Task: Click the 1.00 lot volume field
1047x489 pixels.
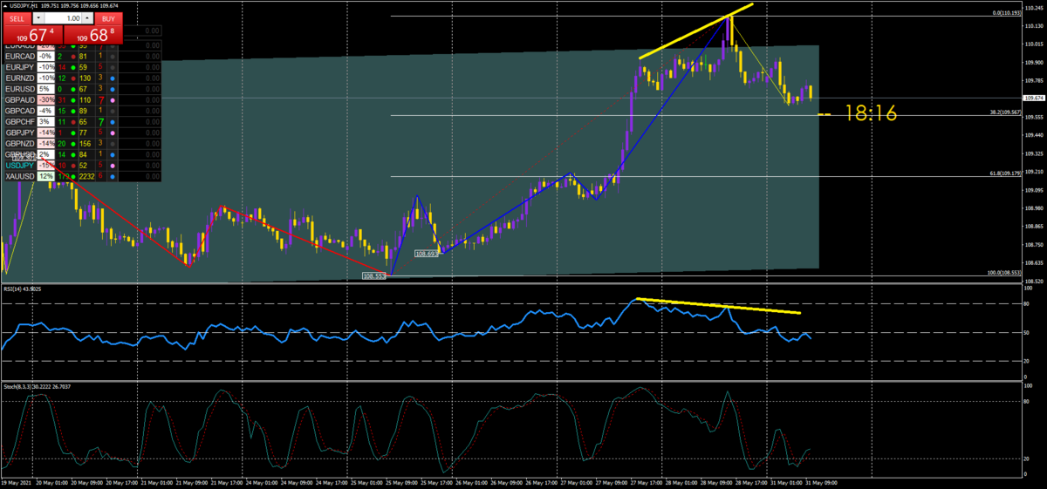Action: pyautogui.click(x=63, y=18)
